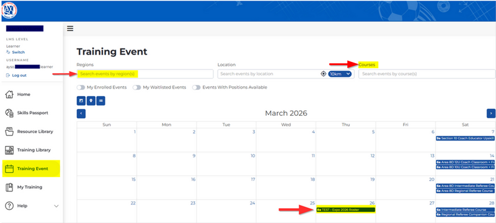496x223 pixels.
Task: Open Area 8D Intermediate Referee Course event
Action: [x=465, y=186]
